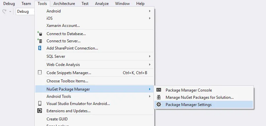Open Code Snippets Manager...
The height and width of the screenshot is (126, 266).
tap(94, 73)
